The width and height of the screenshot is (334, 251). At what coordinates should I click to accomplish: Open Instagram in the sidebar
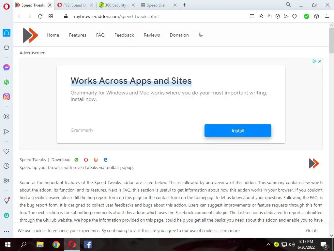point(7,97)
